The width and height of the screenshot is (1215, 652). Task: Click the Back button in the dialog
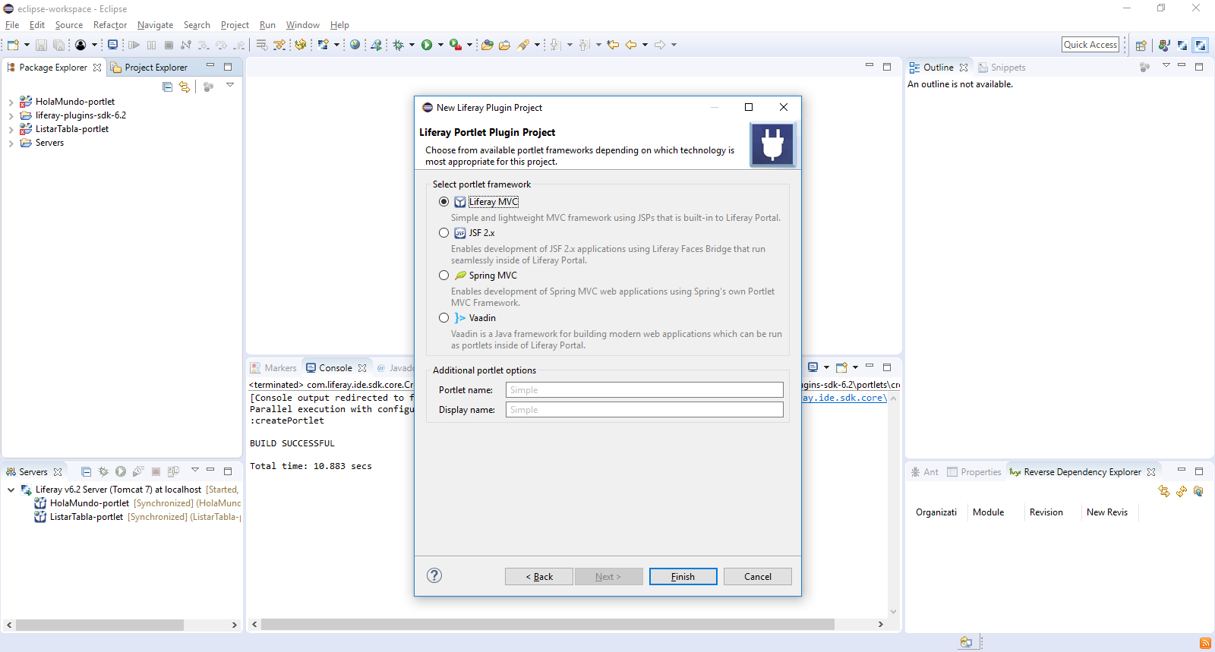click(539, 577)
